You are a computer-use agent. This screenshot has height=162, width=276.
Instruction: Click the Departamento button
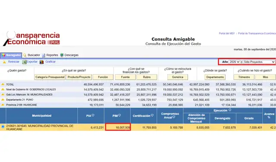tap(215, 77)
